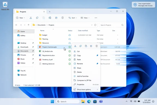
Task: Open the three-dots See more menu
Action: (x=96, y=18)
